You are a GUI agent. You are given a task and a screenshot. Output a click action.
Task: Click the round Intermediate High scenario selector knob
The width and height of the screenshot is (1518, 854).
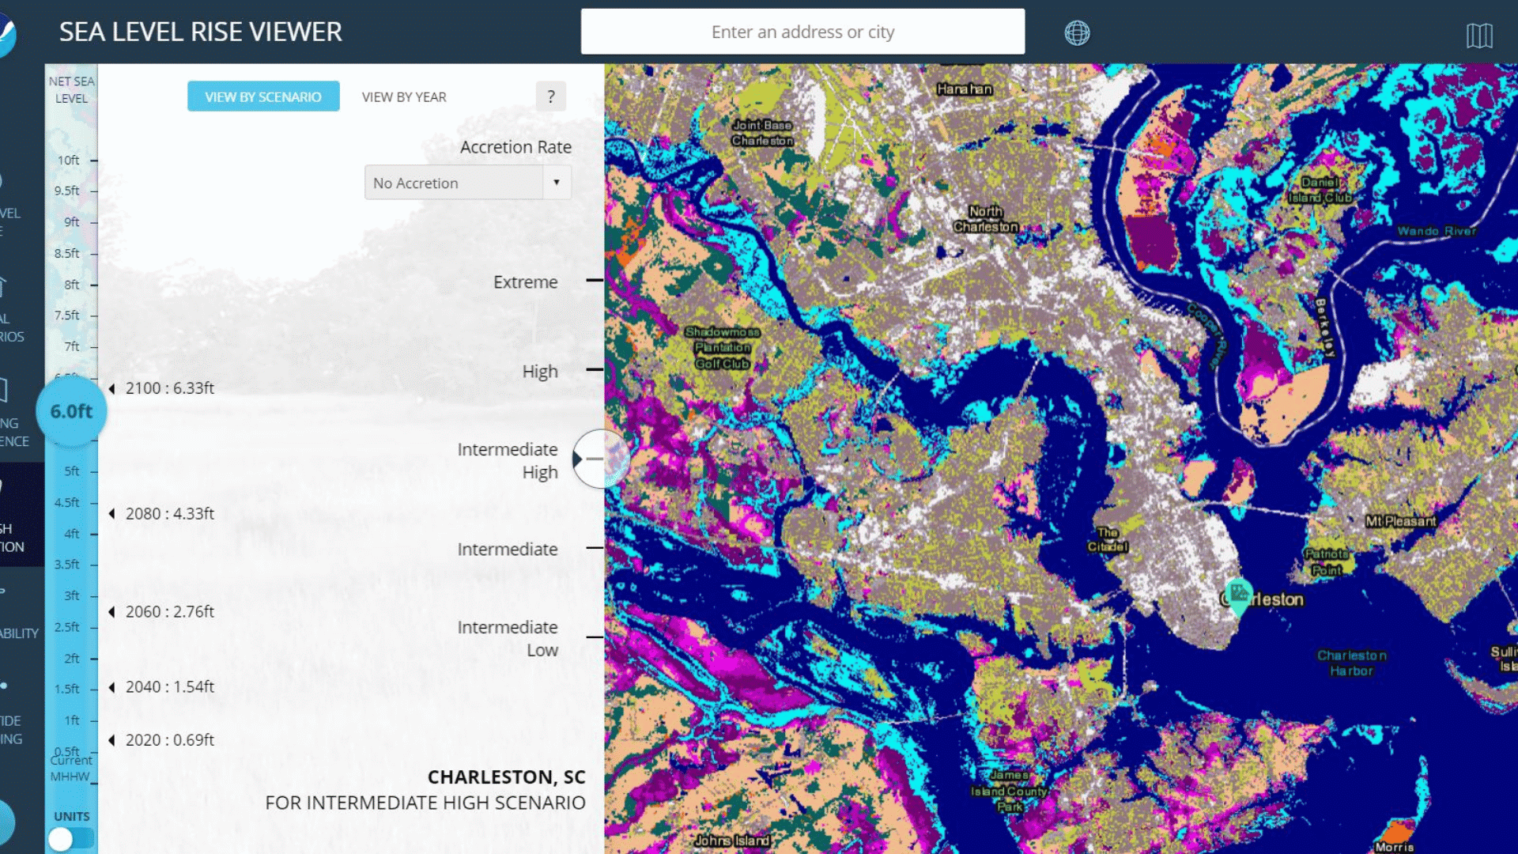coord(601,459)
